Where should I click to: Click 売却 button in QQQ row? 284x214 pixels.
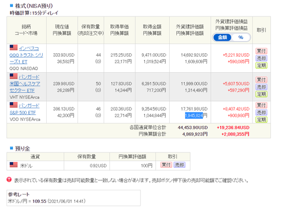coord(262,58)
